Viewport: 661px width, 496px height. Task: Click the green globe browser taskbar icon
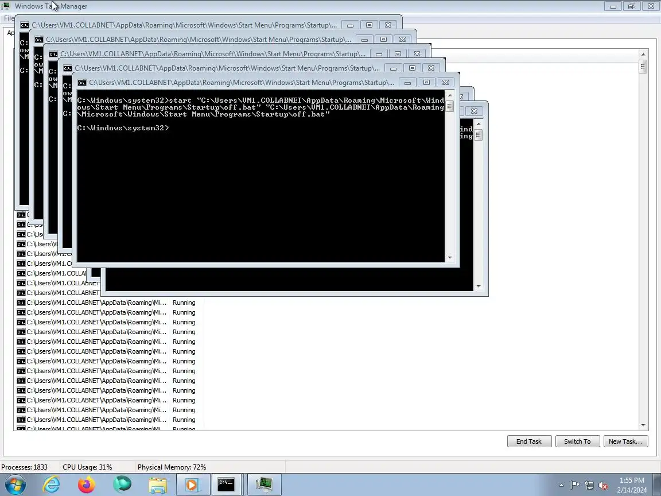(x=122, y=485)
